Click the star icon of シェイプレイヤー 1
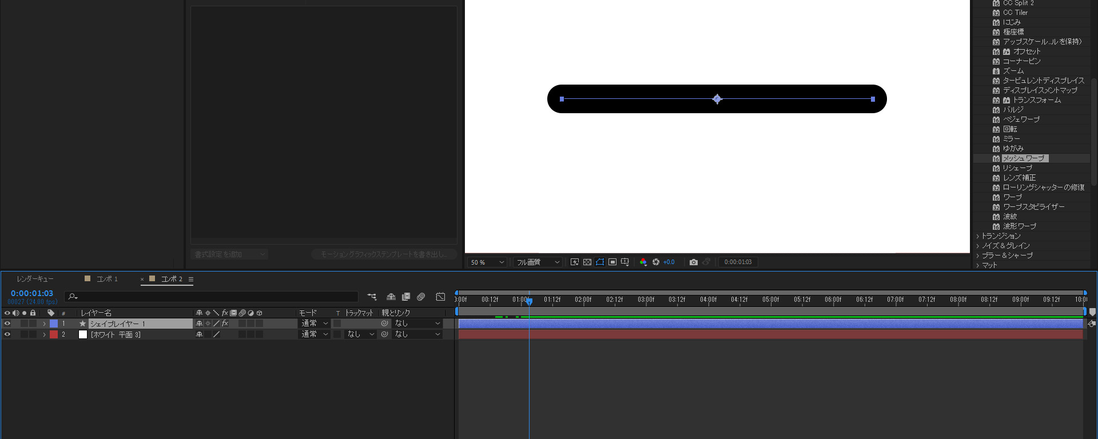 (82, 324)
